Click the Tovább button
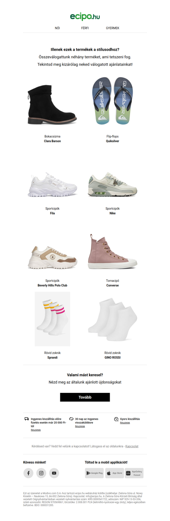This screenshot has height=521, width=170. pos(85,397)
